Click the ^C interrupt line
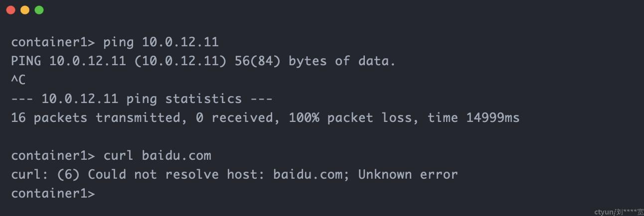Screen dimensions: 644x216 tap(18, 80)
